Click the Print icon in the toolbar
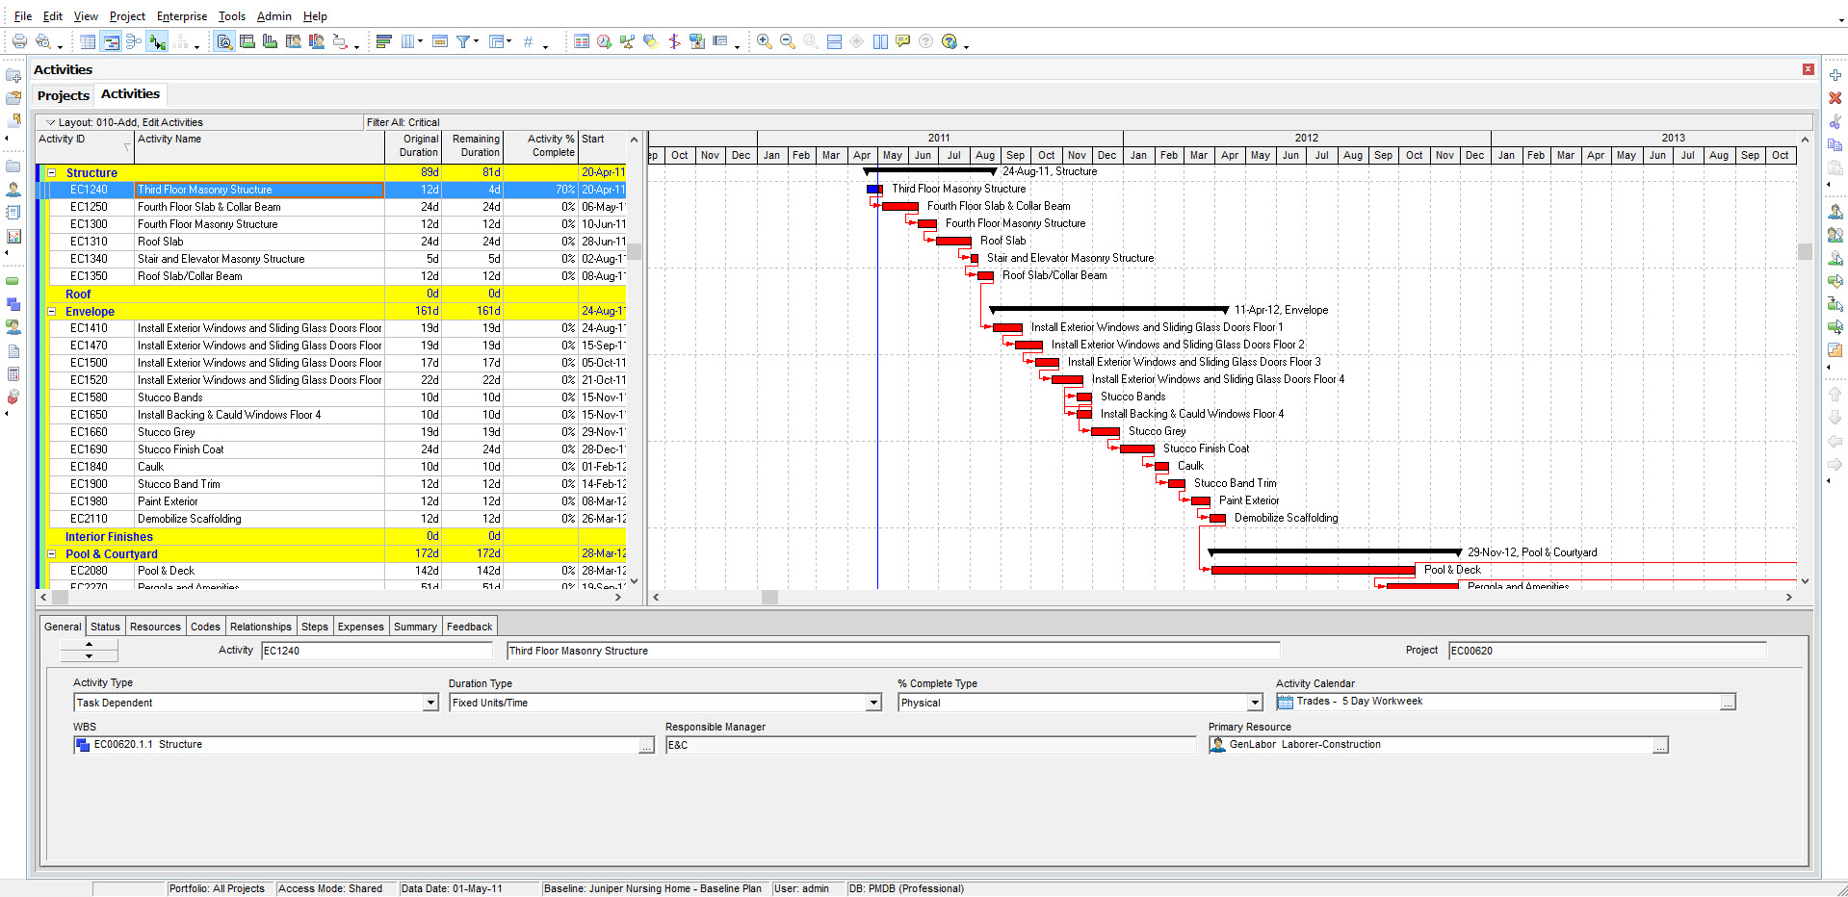 [19, 41]
